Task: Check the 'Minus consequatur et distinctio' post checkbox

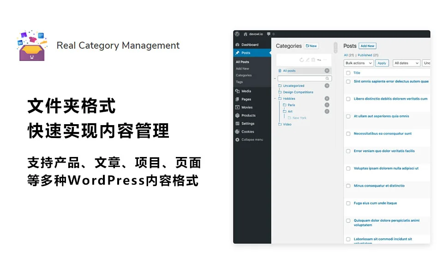Action: click(x=348, y=186)
